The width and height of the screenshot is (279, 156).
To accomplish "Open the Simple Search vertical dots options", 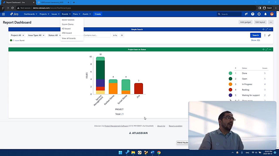I will click(265, 35).
